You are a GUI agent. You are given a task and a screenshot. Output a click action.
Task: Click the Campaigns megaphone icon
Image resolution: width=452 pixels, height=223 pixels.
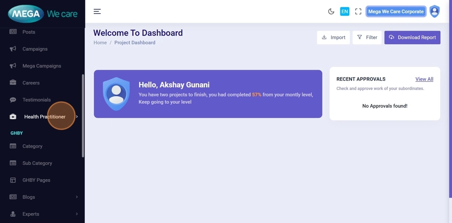[x=13, y=49]
